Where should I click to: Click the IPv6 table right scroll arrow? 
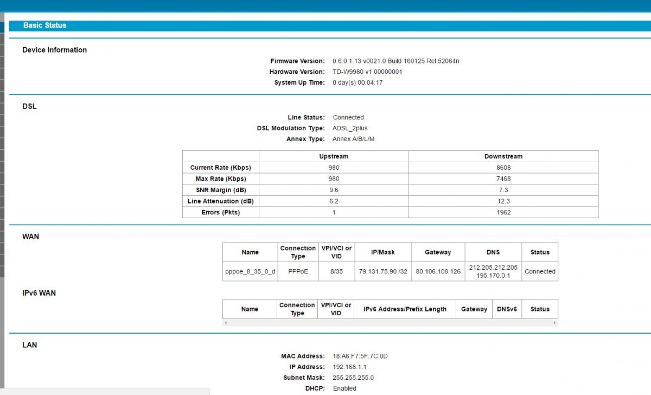[x=554, y=323]
